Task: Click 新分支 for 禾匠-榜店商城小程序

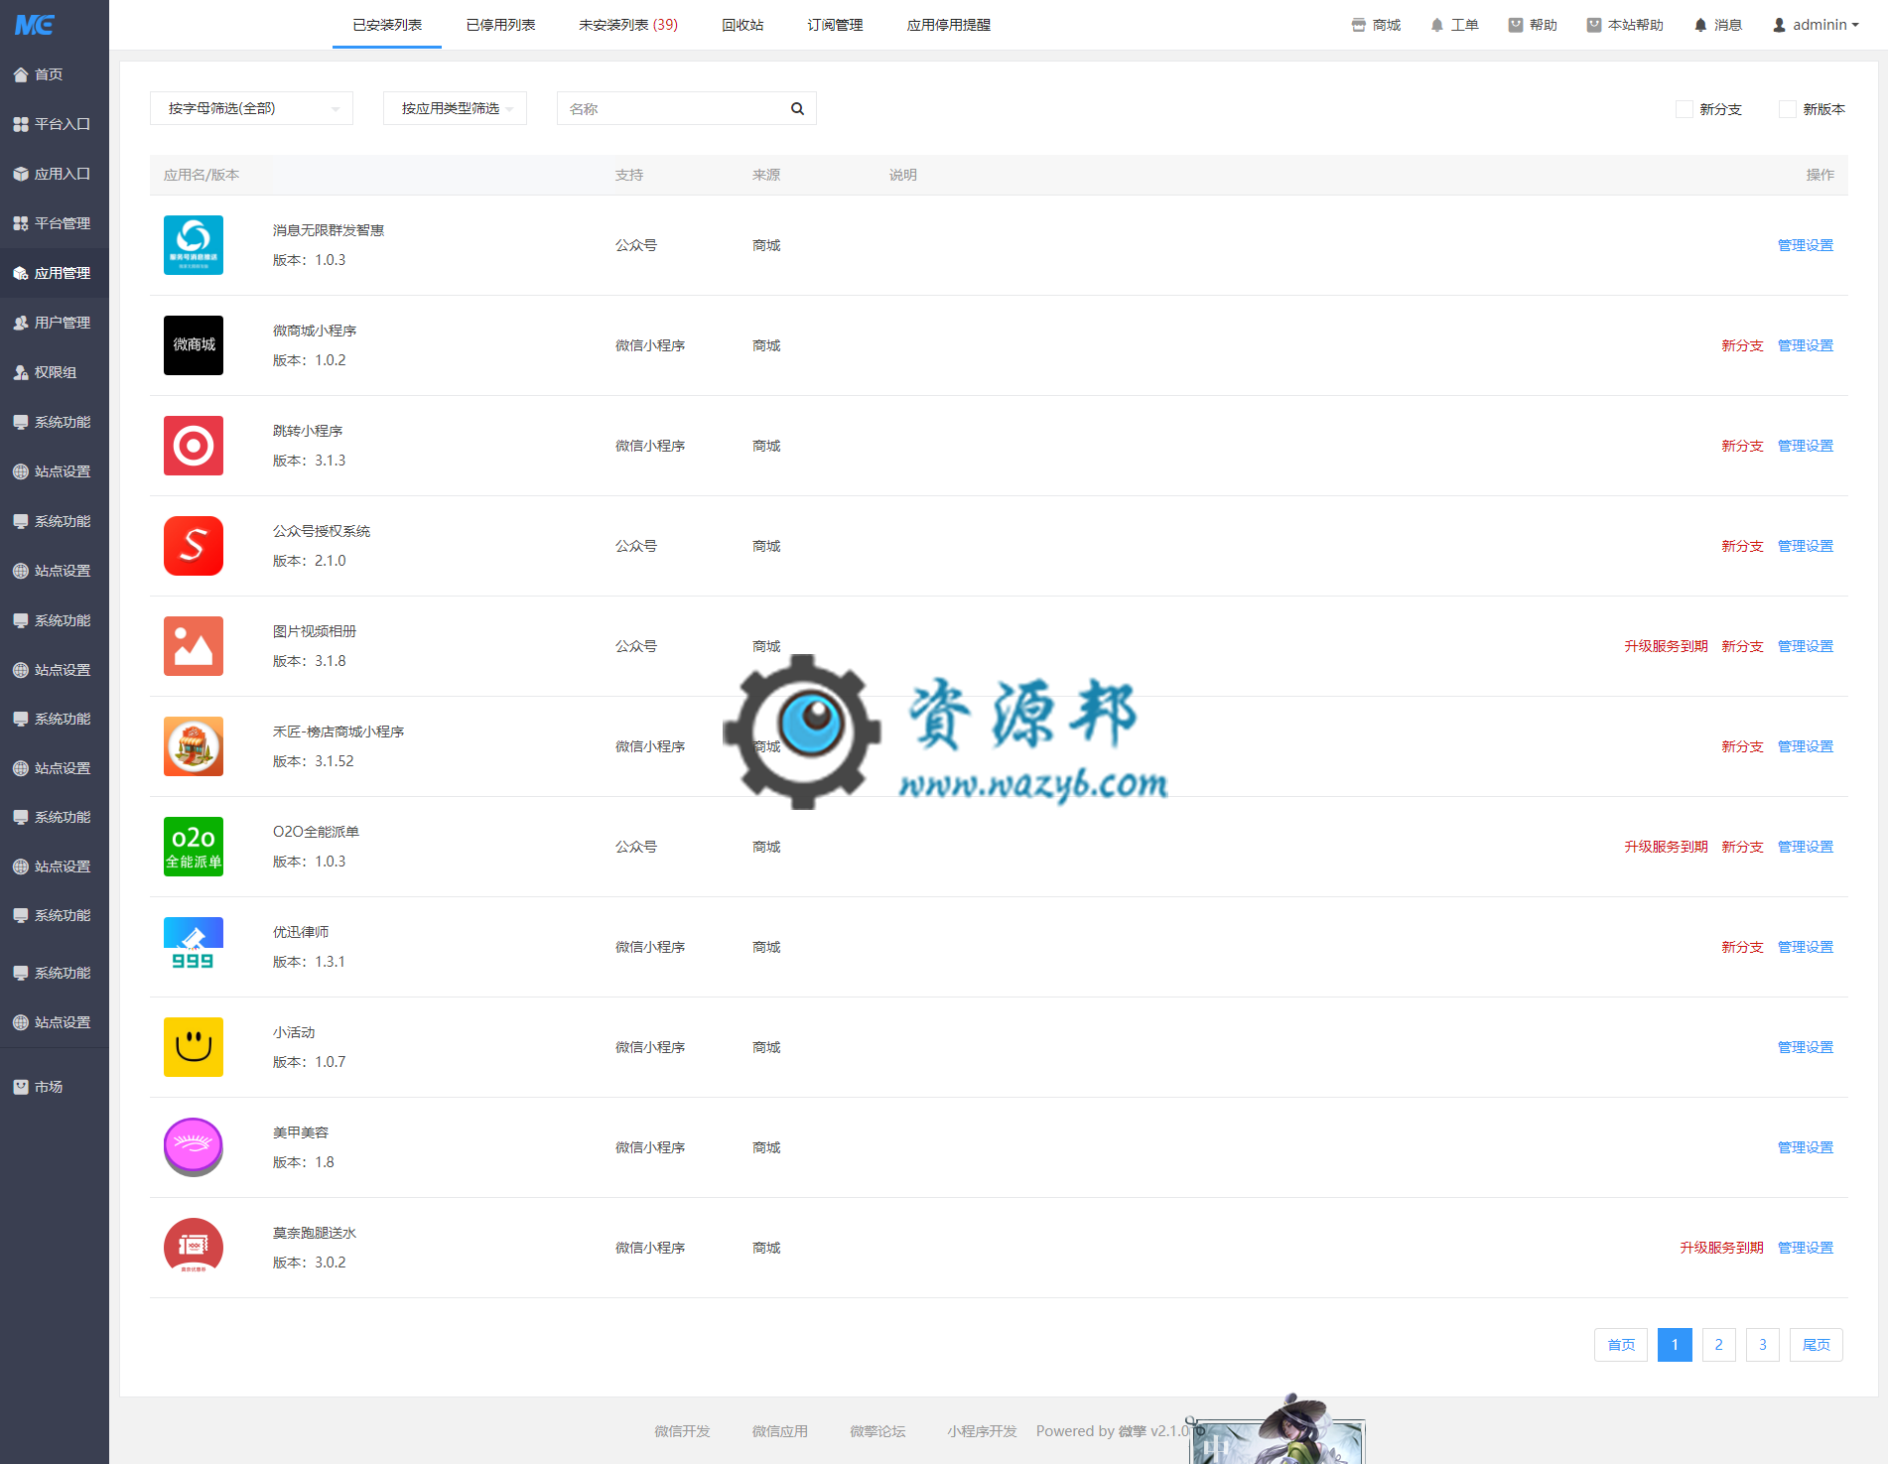Action: pos(1742,746)
